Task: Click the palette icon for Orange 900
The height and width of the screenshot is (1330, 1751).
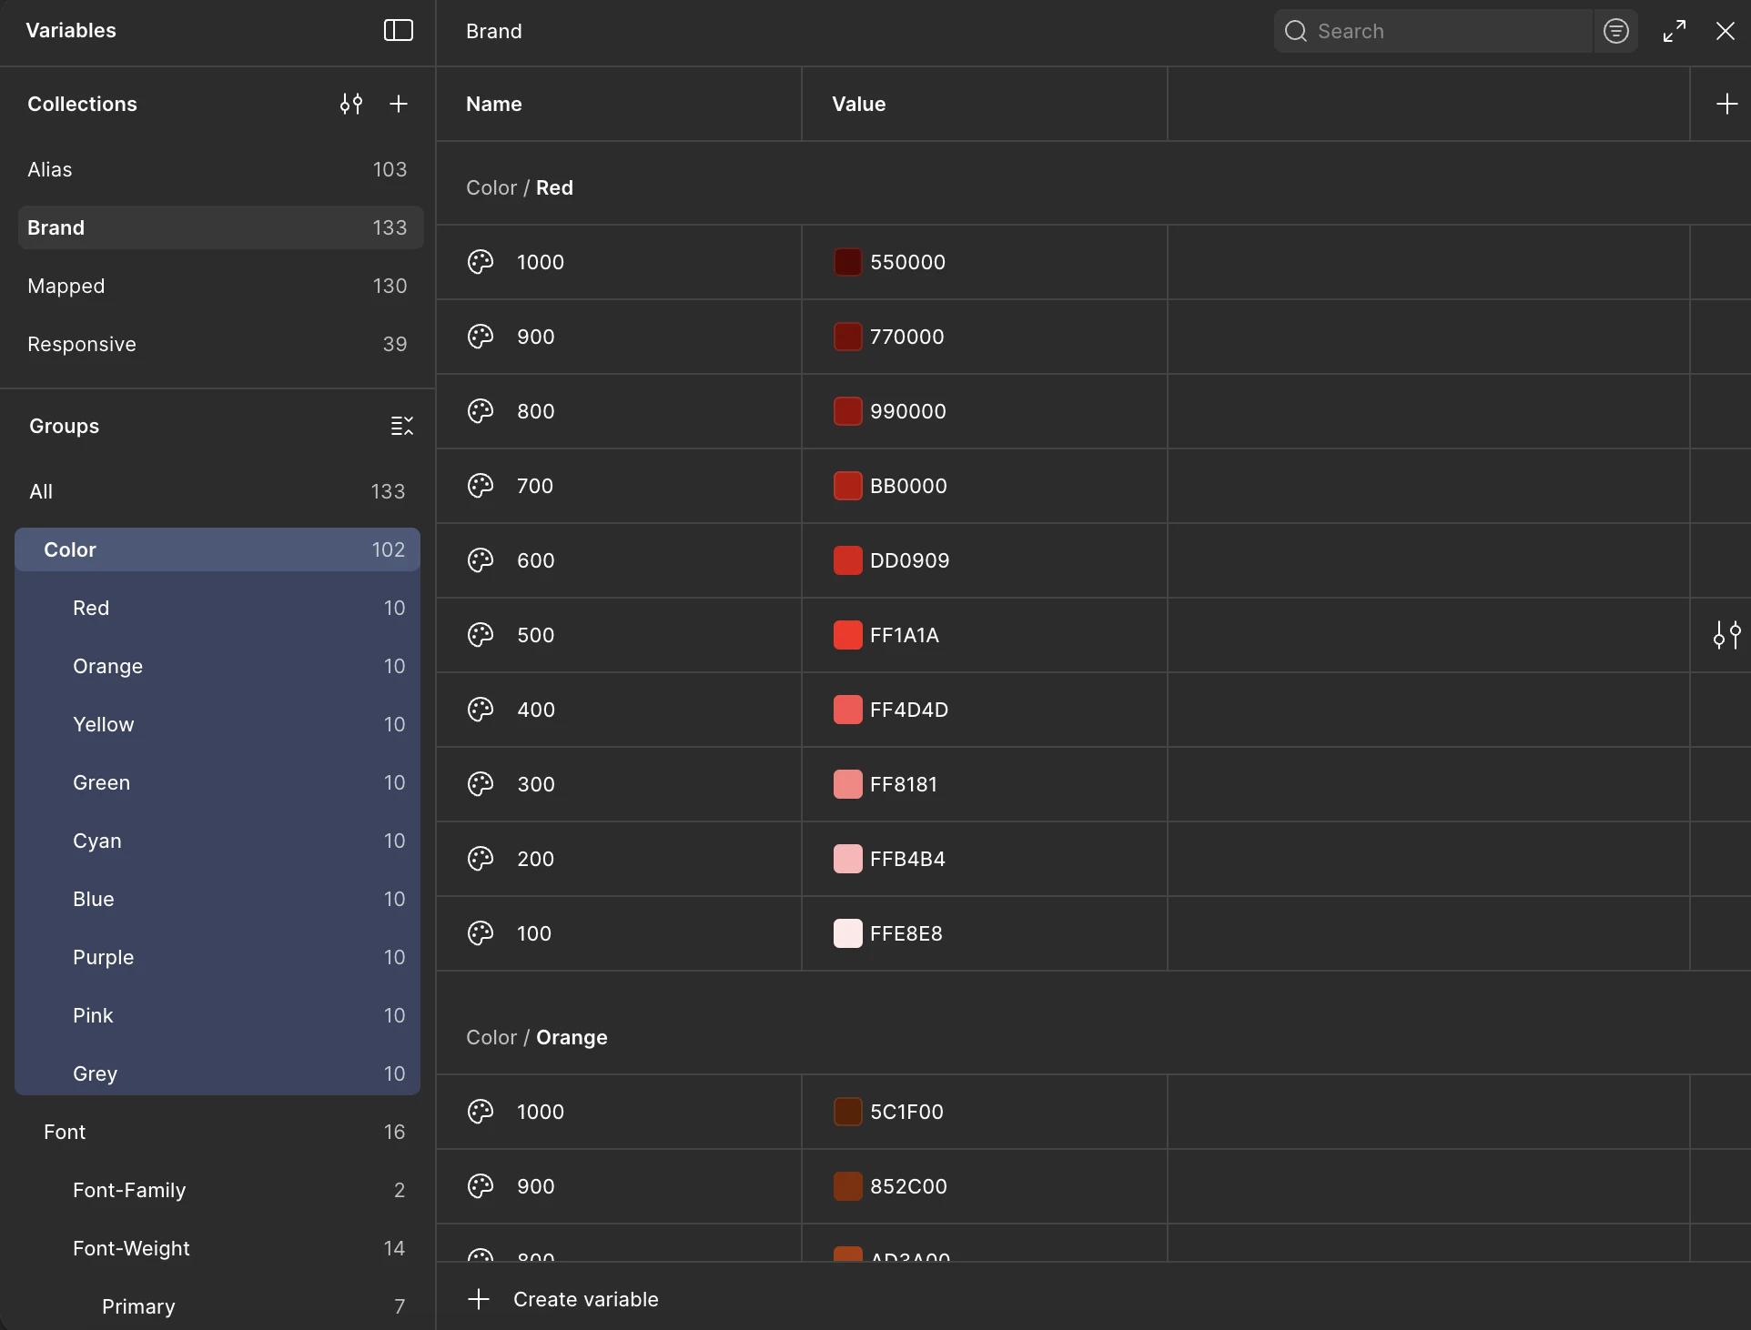Action: 481,1186
